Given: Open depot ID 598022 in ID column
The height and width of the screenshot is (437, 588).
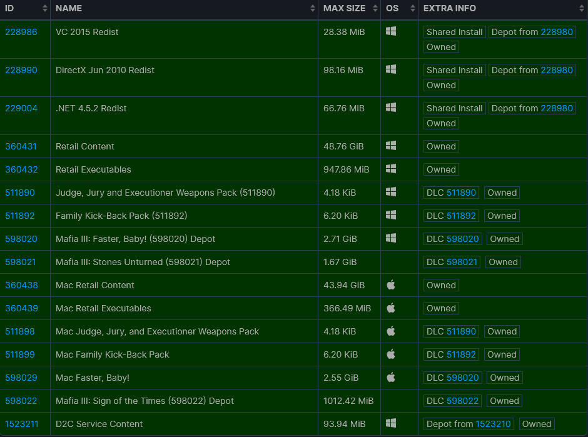Looking at the screenshot, I should [21, 401].
